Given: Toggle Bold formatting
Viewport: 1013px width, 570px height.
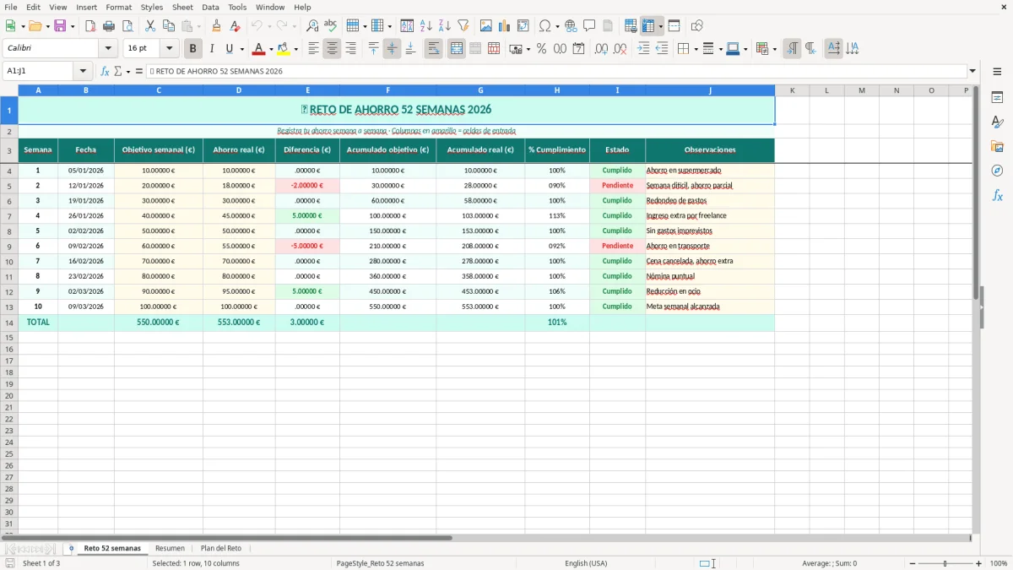Looking at the screenshot, I should tap(192, 49).
